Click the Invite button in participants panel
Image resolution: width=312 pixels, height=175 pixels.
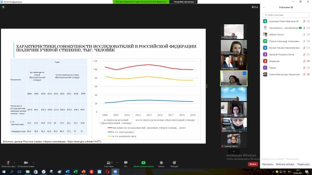[x=268, y=164]
